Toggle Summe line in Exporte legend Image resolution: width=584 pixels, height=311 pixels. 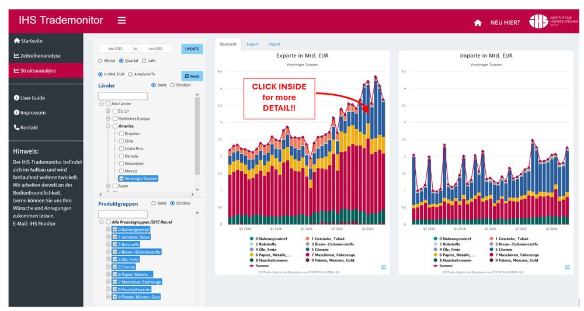point(259,266)
